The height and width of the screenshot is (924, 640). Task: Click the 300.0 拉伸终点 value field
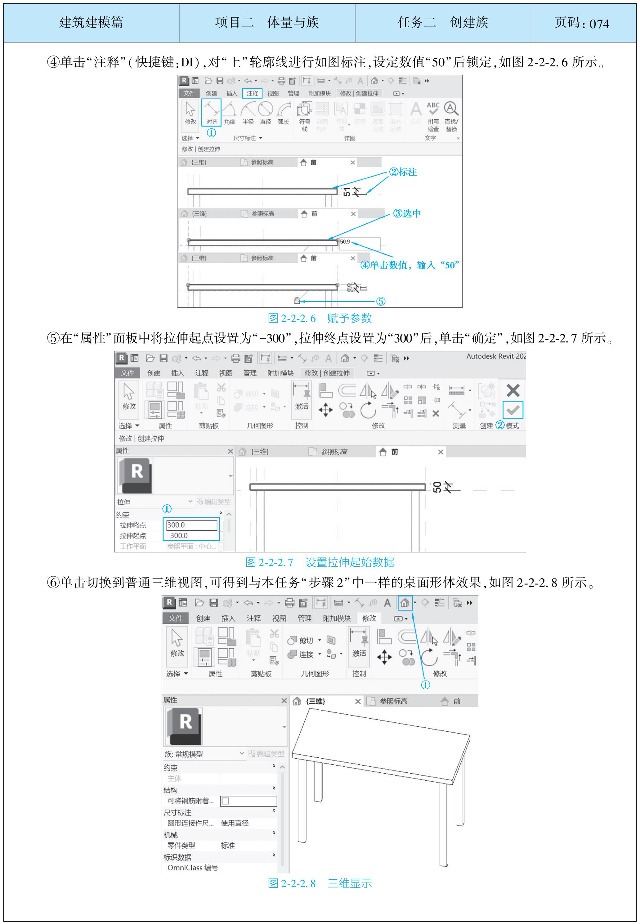click(x=192, y=525)
